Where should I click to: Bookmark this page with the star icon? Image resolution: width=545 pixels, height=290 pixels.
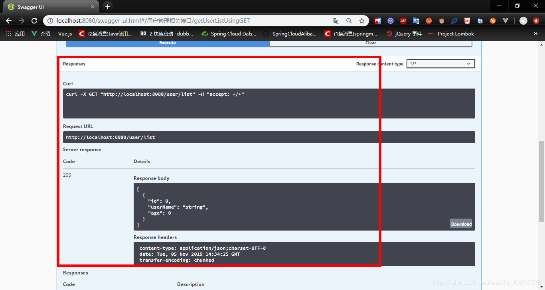pyautogui.click(x=362, y=21)
